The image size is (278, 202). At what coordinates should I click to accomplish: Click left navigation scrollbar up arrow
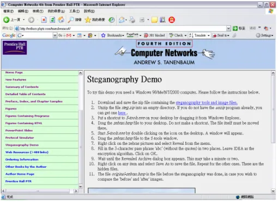(81, 73)
